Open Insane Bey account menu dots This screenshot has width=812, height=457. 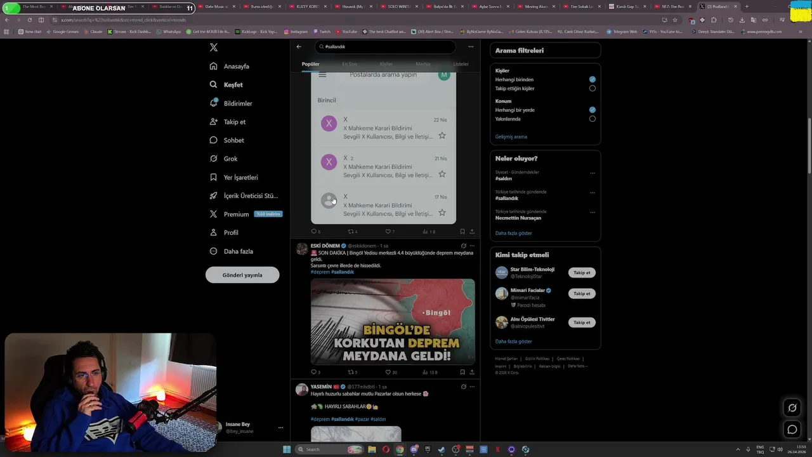(x=280, y=428)
